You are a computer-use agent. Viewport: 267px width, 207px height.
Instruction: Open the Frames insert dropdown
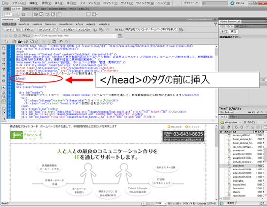click(x=95, y=14)
